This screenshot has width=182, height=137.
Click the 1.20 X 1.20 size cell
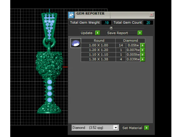click(99, 50)
